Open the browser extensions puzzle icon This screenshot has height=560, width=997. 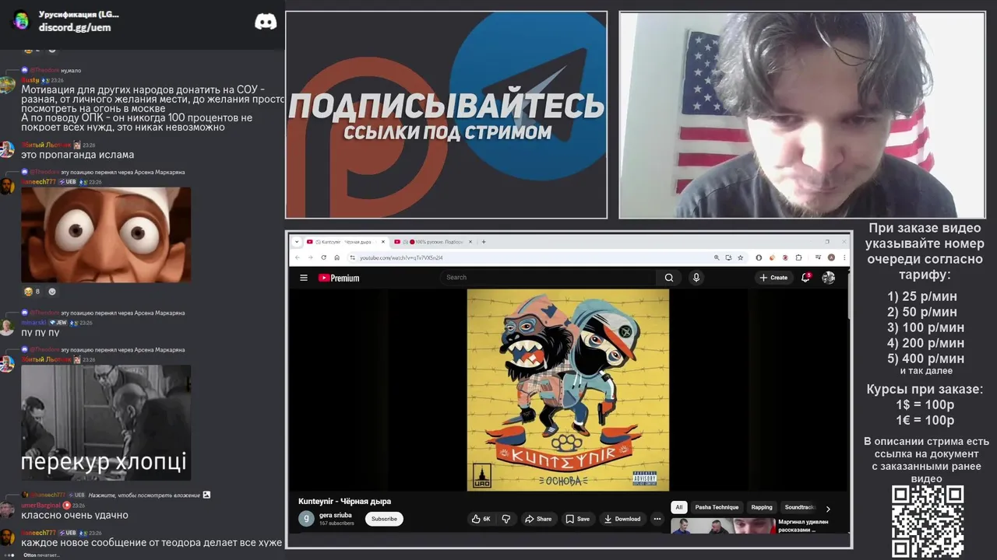pos(799,257)
